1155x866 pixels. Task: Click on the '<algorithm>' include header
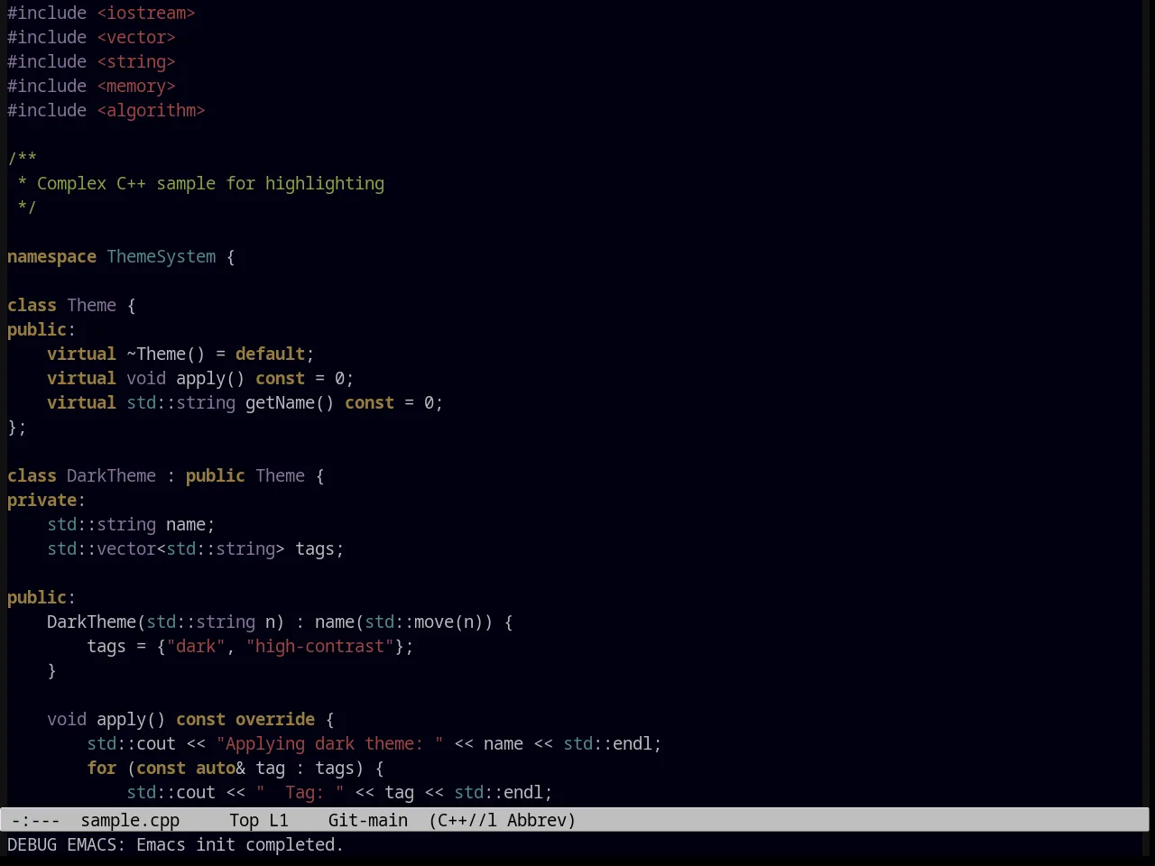tap(151, 110)
